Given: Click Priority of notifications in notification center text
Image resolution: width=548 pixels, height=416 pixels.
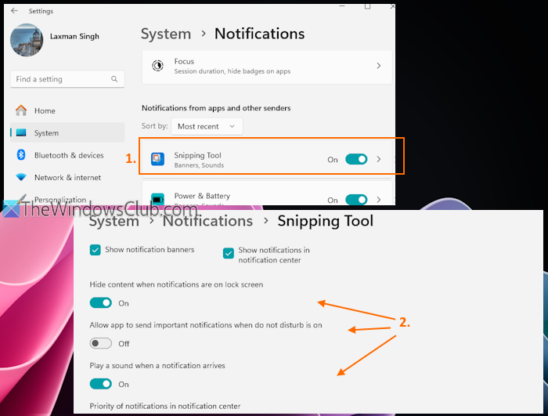Looking at the screenshot, I should 165,406.
